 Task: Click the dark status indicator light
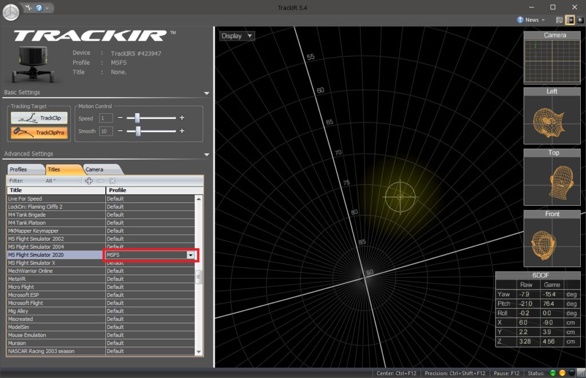[572, 373]
